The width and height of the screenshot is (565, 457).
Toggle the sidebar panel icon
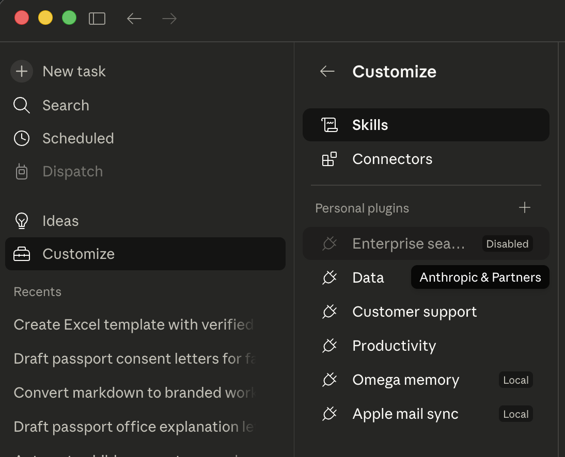pyautogui.click(x=97, y=19)
